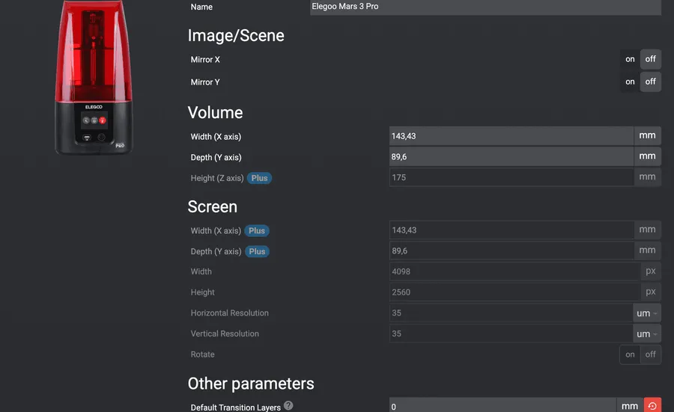Click Volume Depth (Y axis) field 89,6
674x412 pixels.
[x=511, y=156]
